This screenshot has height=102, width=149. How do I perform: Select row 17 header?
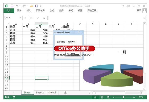pyautogui.click(x=6, y=78)
